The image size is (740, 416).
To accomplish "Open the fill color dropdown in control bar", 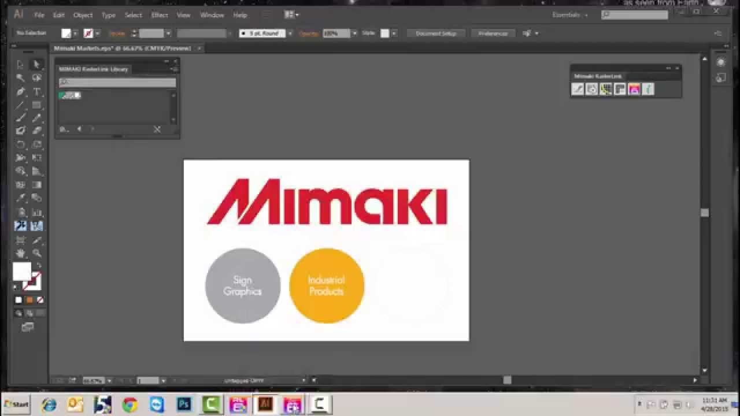I will pos(75,34).
